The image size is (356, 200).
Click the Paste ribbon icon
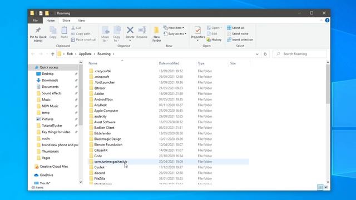pos(65,30)
